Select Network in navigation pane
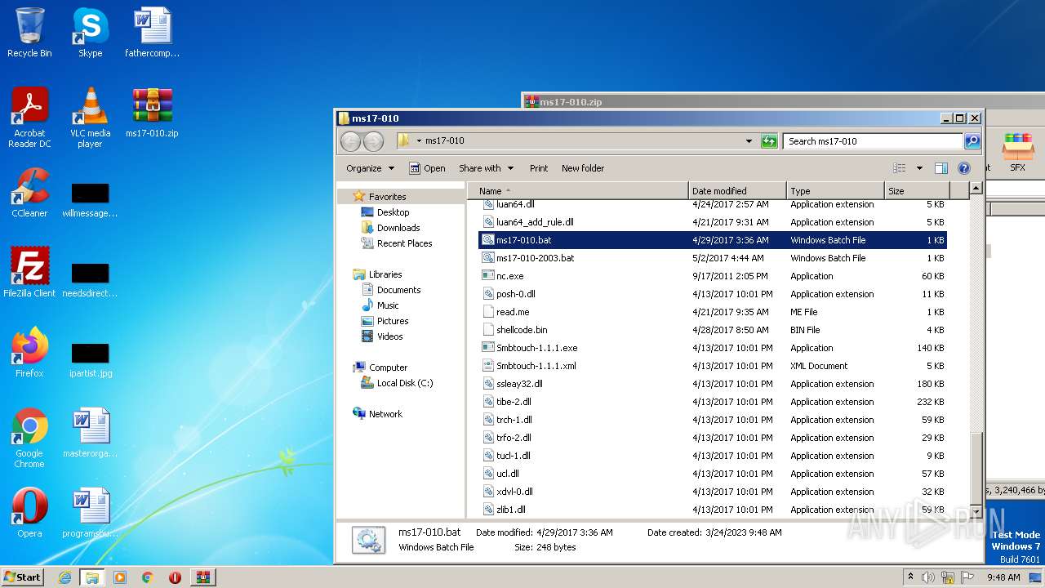This screenshot has width=1045, height=588. [385, 414]
